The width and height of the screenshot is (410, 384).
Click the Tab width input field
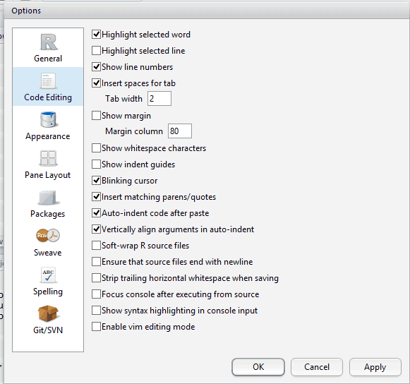pos(159,99)
